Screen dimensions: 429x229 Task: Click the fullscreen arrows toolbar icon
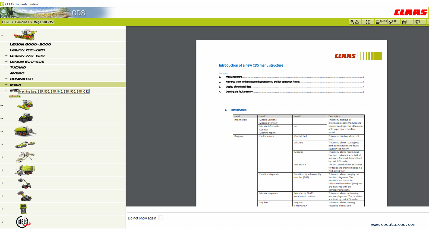pyautogui.click(x=368, y=22)
